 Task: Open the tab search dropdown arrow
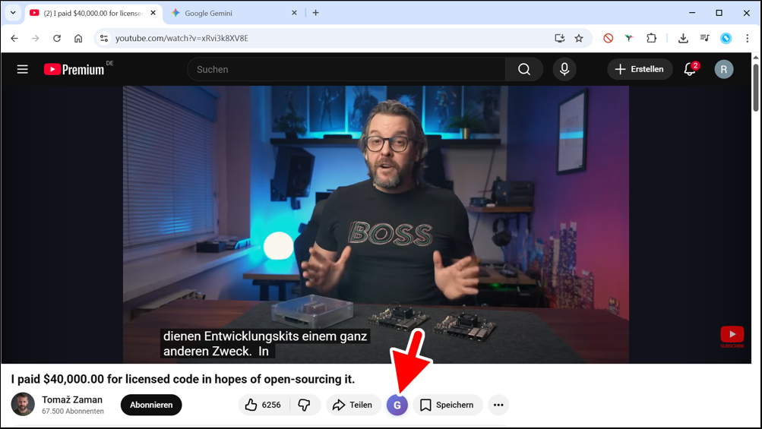tap(13, 13)
